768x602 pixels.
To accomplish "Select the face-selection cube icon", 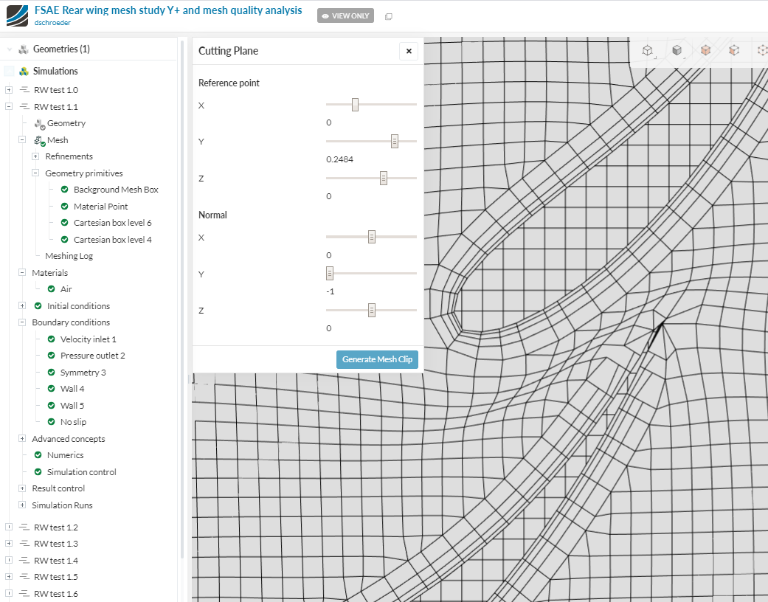I will coord(734,50).
